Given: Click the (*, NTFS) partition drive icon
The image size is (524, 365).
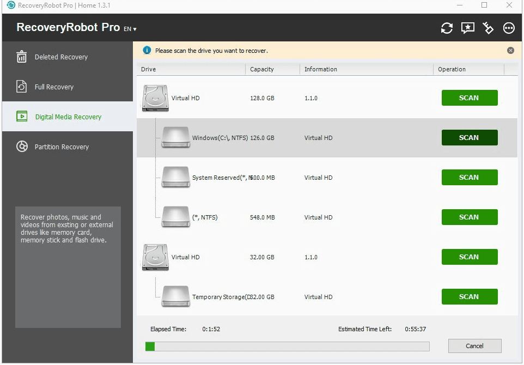Looking at the screenshot, I should pos(176,217).
